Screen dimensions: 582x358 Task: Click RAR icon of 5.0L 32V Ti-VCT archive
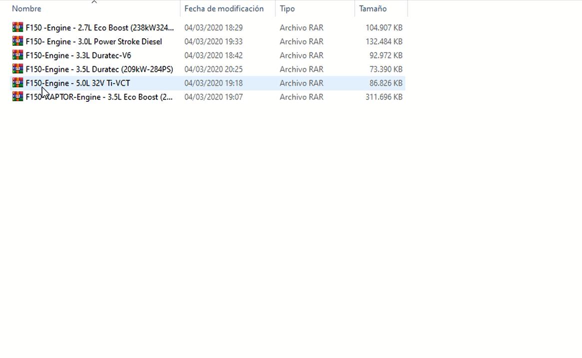click(17, 83)
